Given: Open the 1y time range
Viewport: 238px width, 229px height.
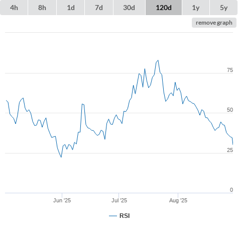Looking at the screenshot, I should click(x=196, y=8).
